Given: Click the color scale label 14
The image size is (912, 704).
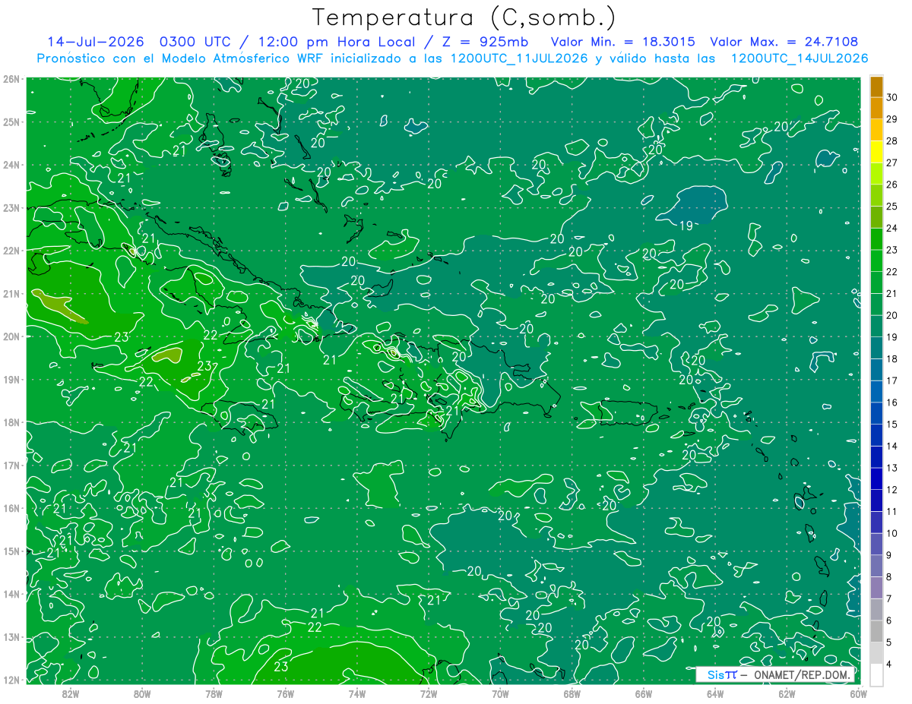Looking at the screenshot, I should (892, 446).
